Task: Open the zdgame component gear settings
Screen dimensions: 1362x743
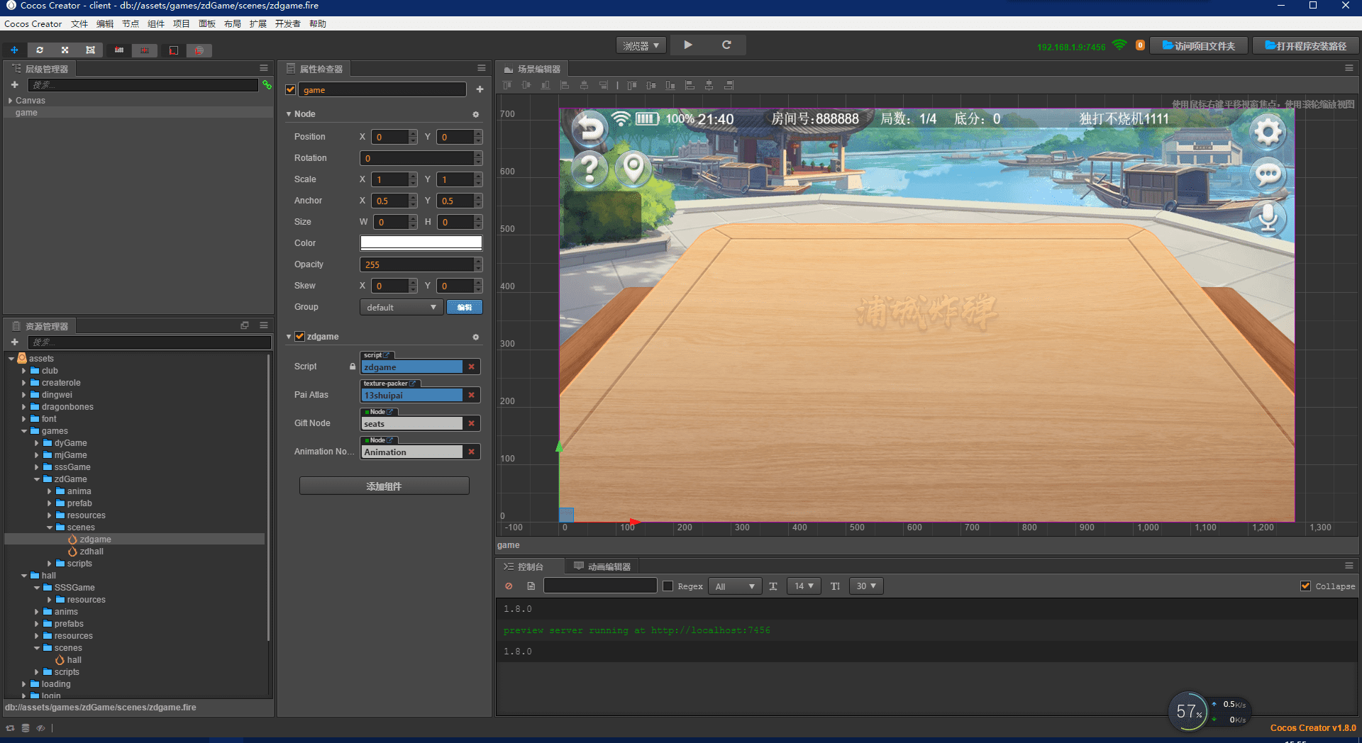Action: [475, 337]
